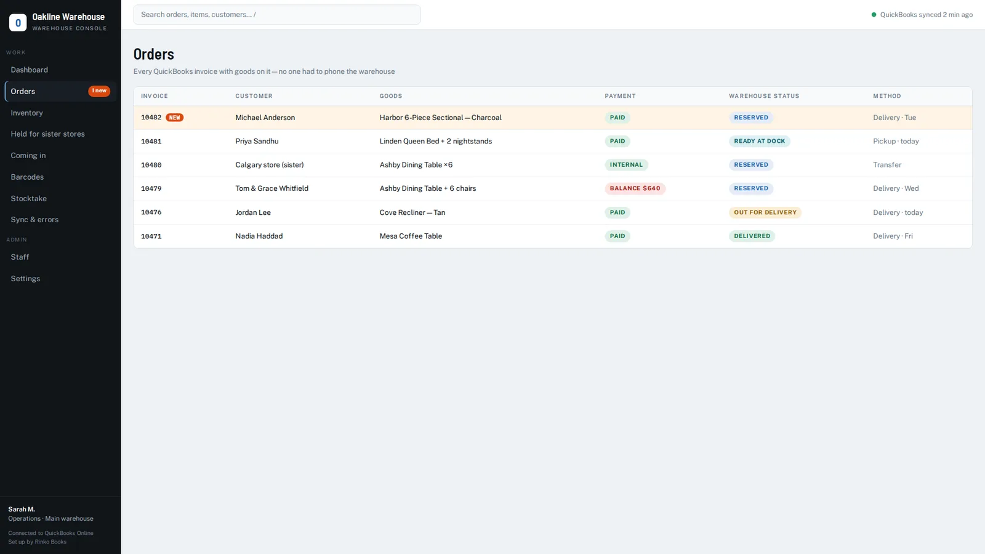
Task: Click the METHOD column header
Action: pyautogui.click(x=887, y=96)
